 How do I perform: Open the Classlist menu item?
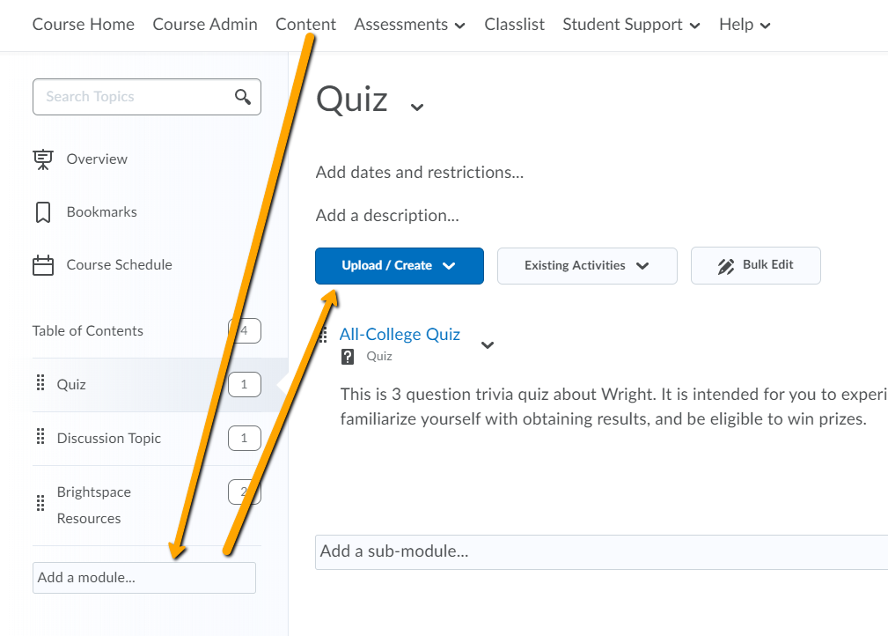click(514, 25)
